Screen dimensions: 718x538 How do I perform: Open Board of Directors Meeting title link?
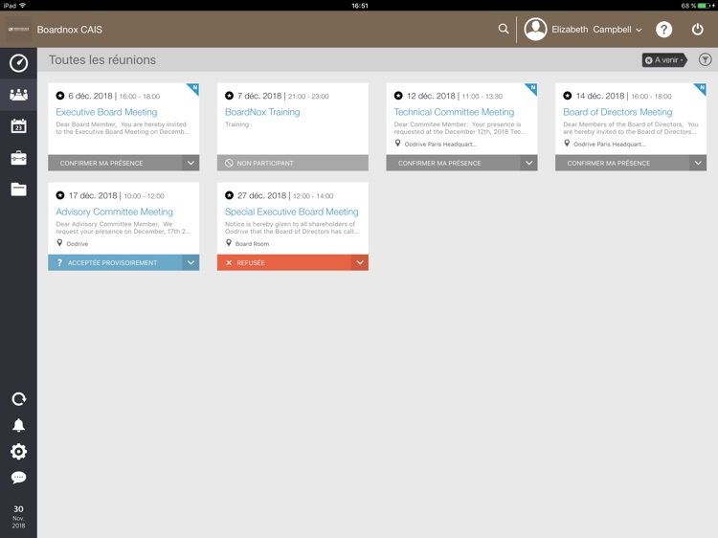(x=617, y=112)
